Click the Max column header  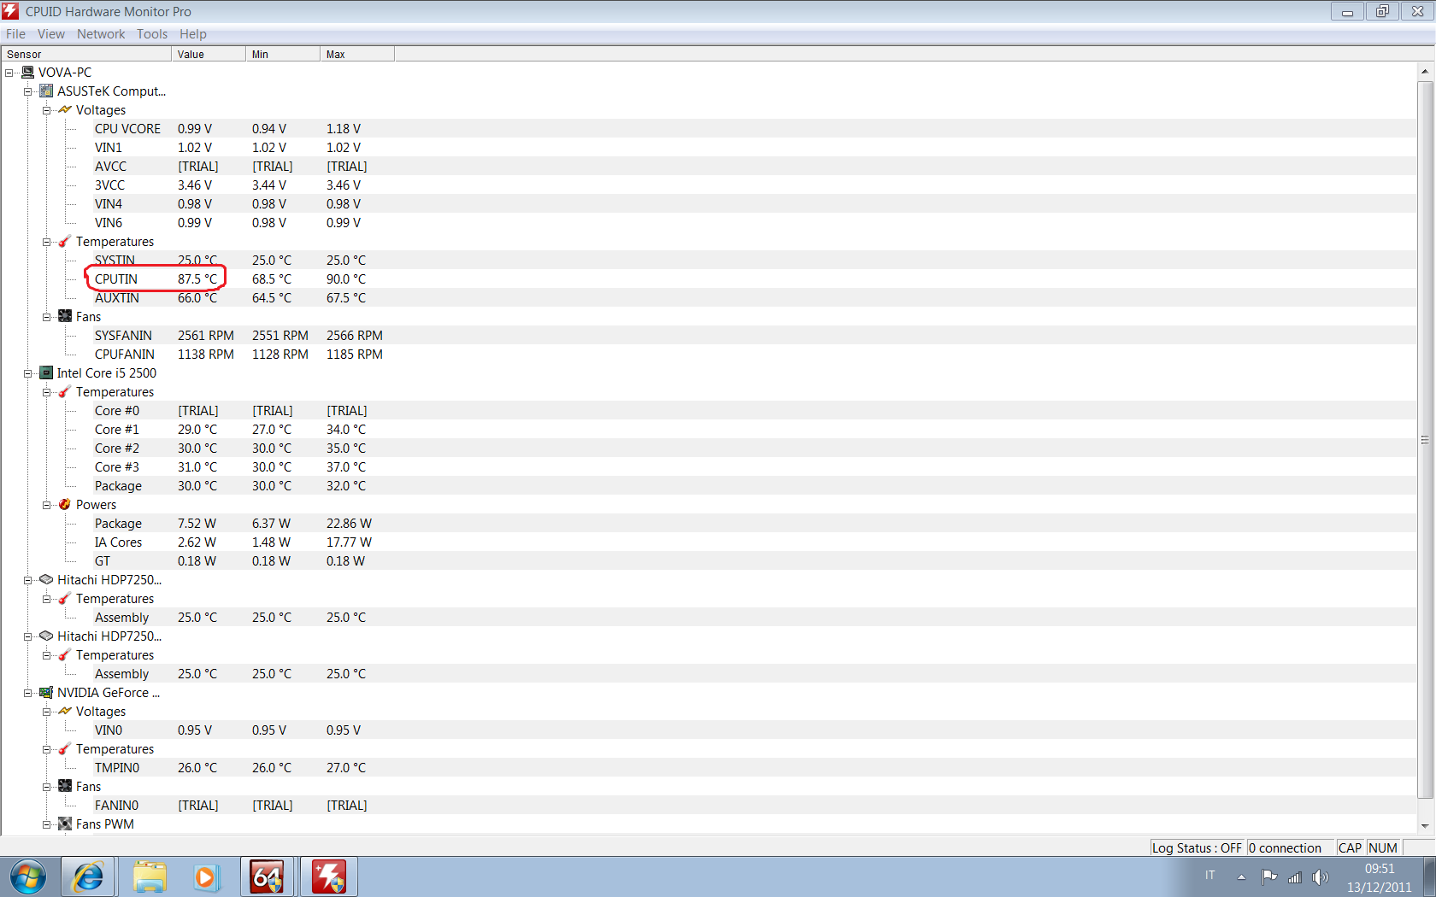click(356, 54)
